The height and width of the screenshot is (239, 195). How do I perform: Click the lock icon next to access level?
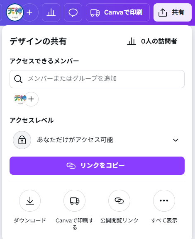point(22,140)
